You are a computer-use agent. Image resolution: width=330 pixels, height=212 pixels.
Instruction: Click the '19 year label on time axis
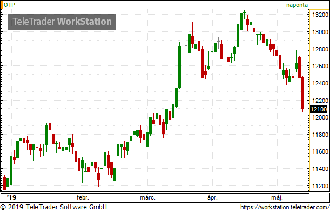tap(11, 197)
